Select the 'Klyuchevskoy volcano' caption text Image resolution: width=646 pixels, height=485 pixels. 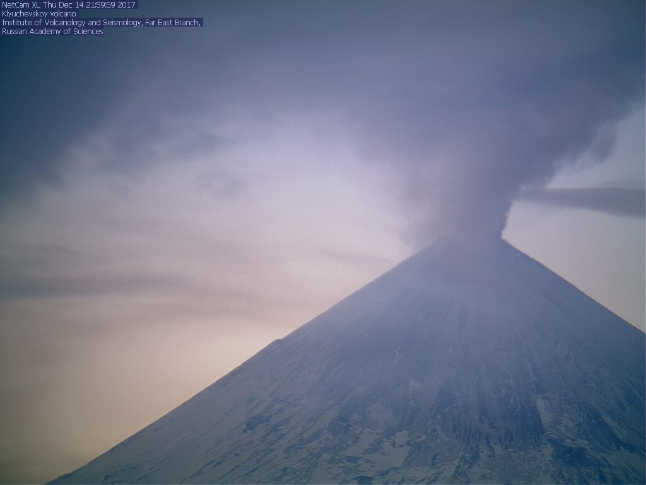coord(39,14)
